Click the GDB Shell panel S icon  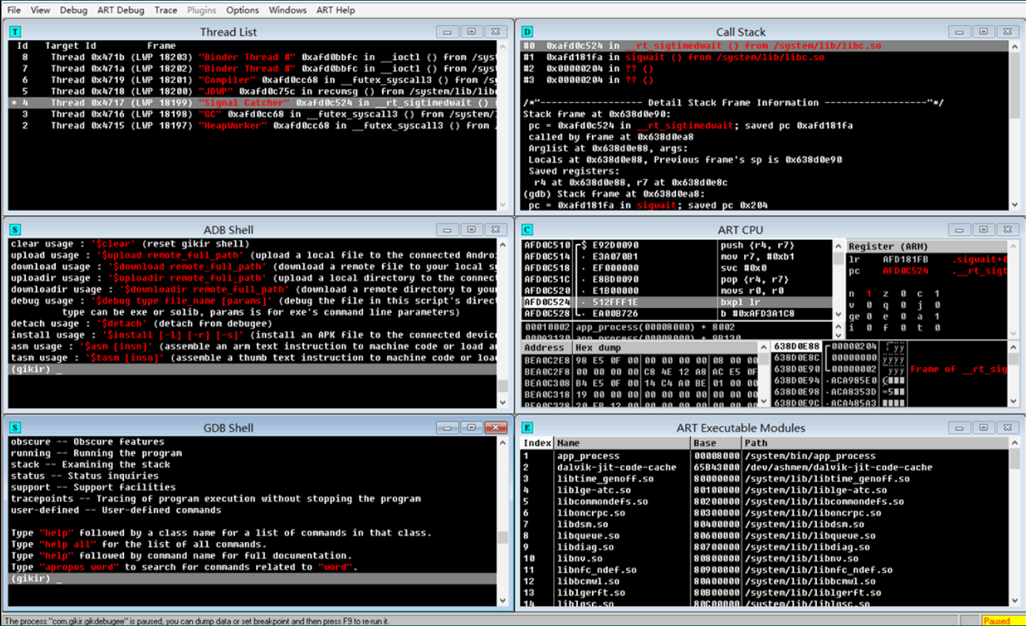click(16, 428)
